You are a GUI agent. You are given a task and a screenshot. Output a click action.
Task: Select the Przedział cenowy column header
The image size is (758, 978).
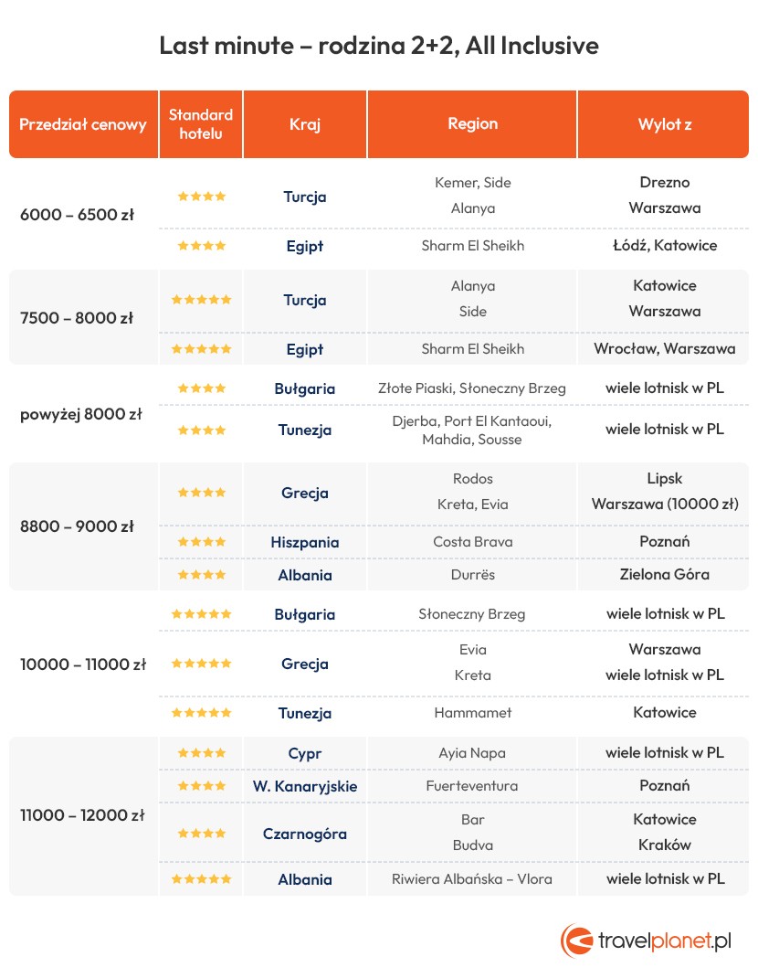(x=83, y=124)
